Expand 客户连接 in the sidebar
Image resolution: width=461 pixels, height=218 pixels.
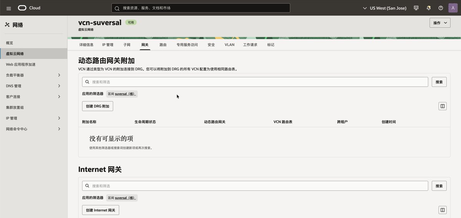pyautogui.click(x=59, y=97)
